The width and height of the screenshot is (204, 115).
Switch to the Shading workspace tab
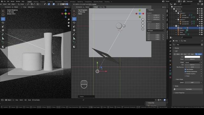(66, 2)
